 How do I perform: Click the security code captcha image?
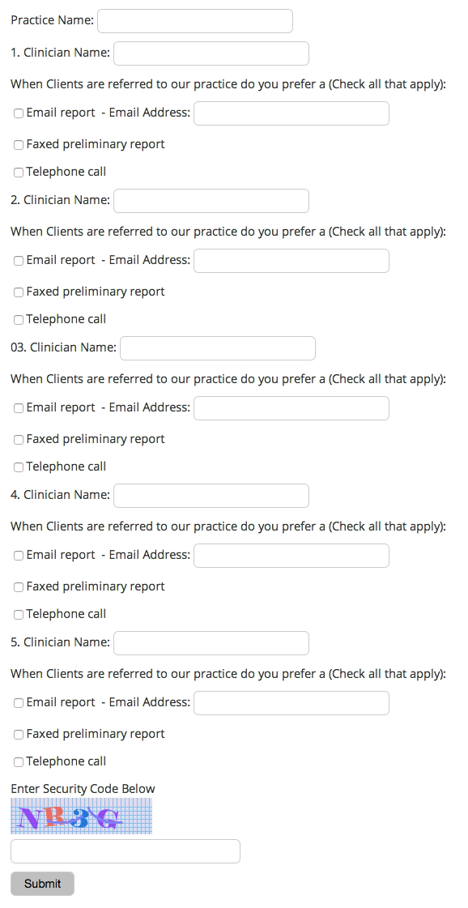[81, 816]
